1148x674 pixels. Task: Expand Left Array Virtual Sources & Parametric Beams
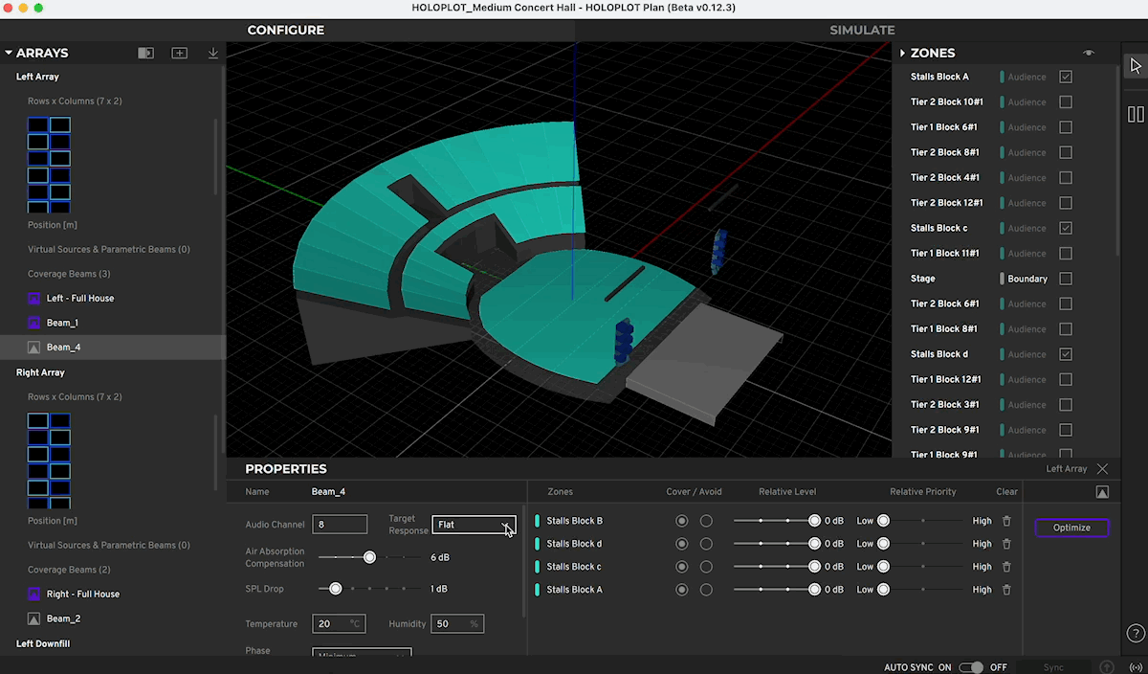(x=109, y=249)
